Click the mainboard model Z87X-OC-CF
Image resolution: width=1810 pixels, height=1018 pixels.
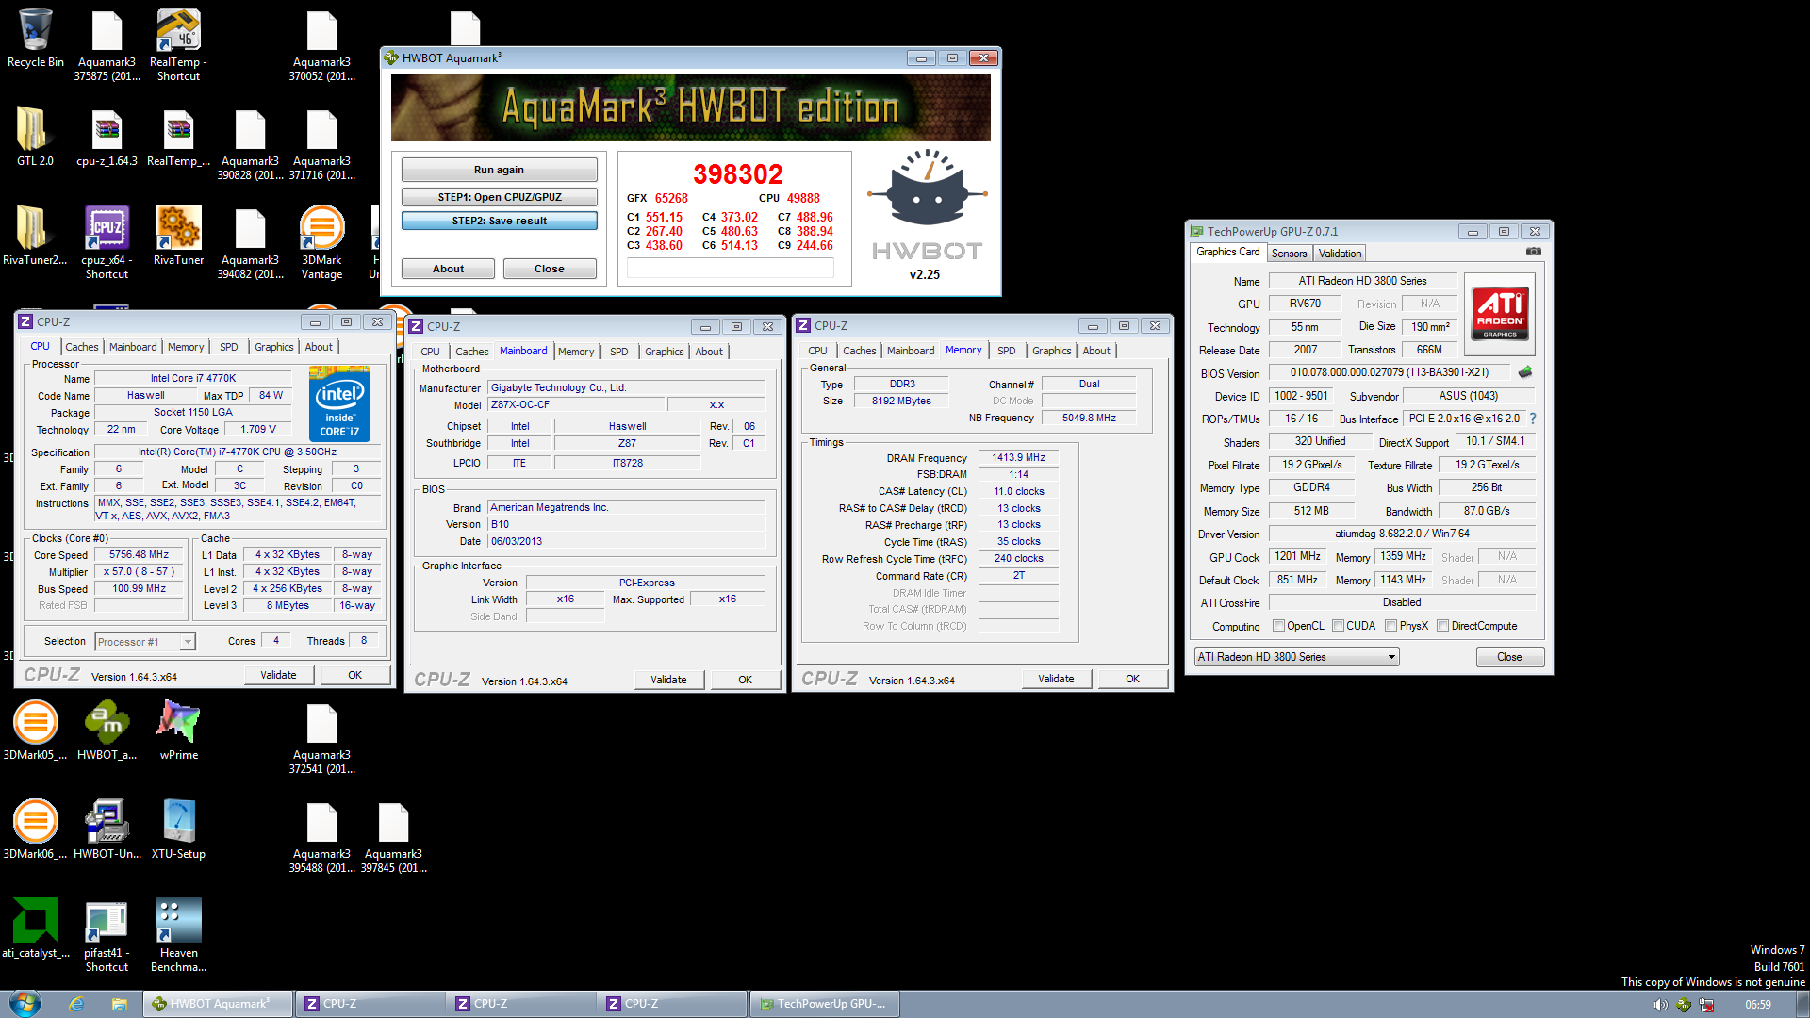574,405
